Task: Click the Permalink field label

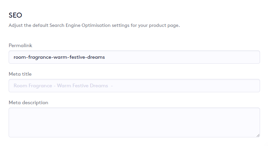Action: (20, 45)
